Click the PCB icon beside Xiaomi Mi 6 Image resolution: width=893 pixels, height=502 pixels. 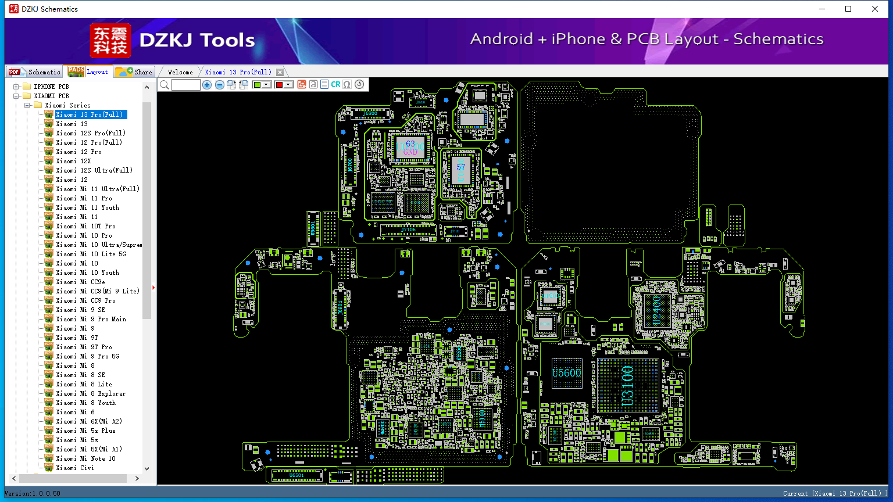click(49, 412)
